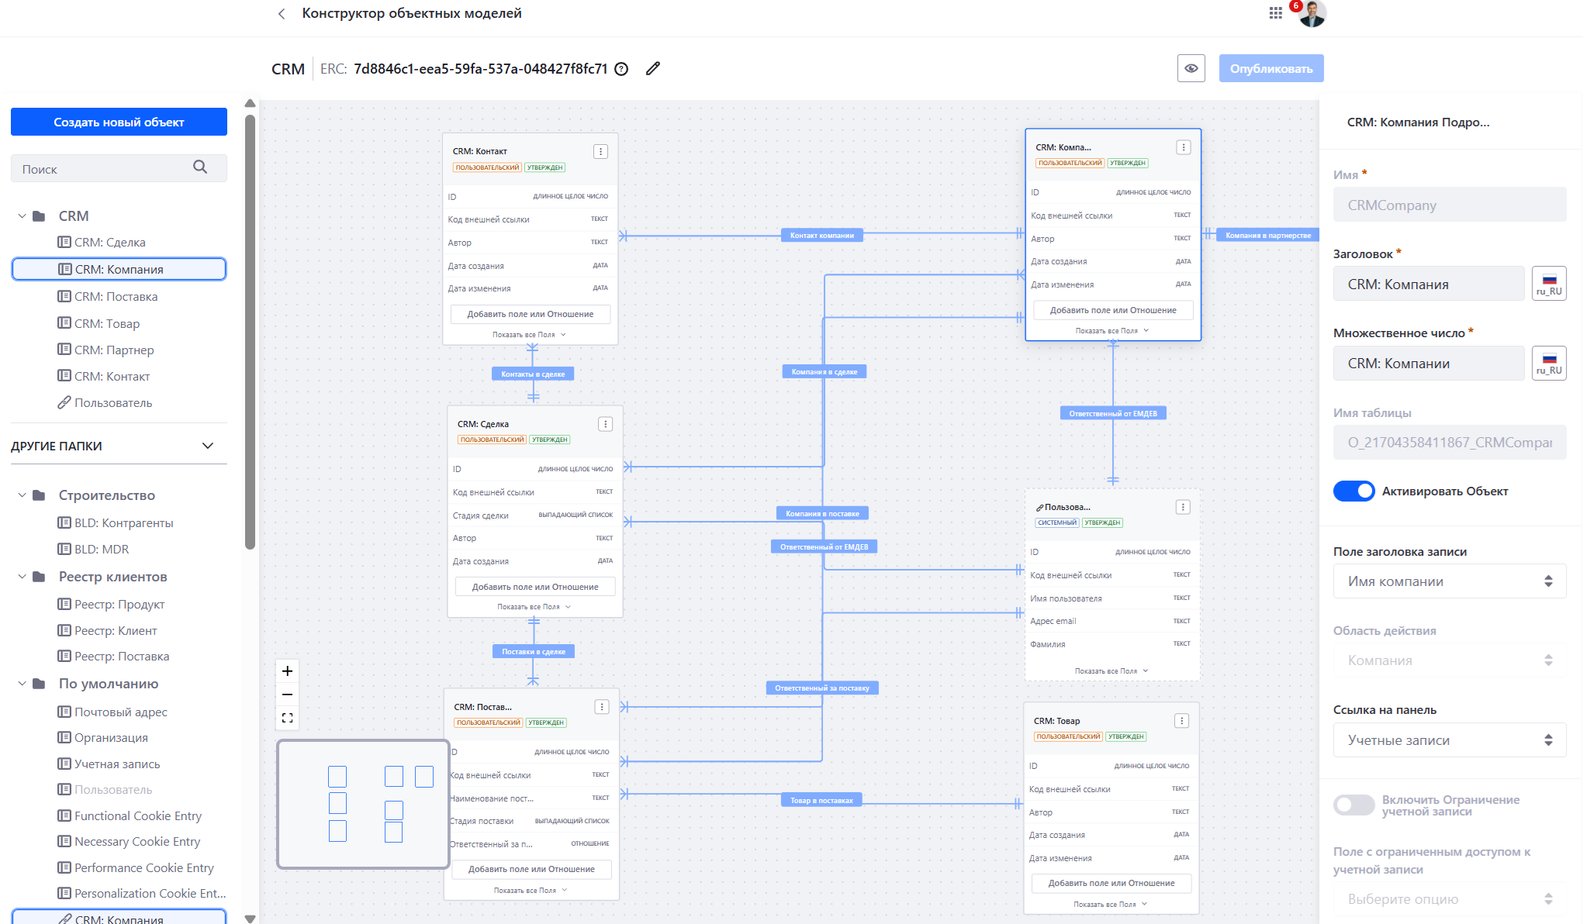Expand Показать все Поля in CRM: Сделка
The image size is (1583, 924).
[x=534, y=607]
